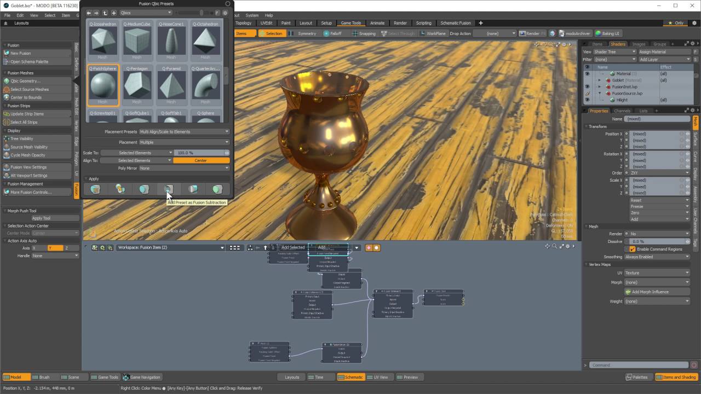Click Update Strip Items

[37, 114]
